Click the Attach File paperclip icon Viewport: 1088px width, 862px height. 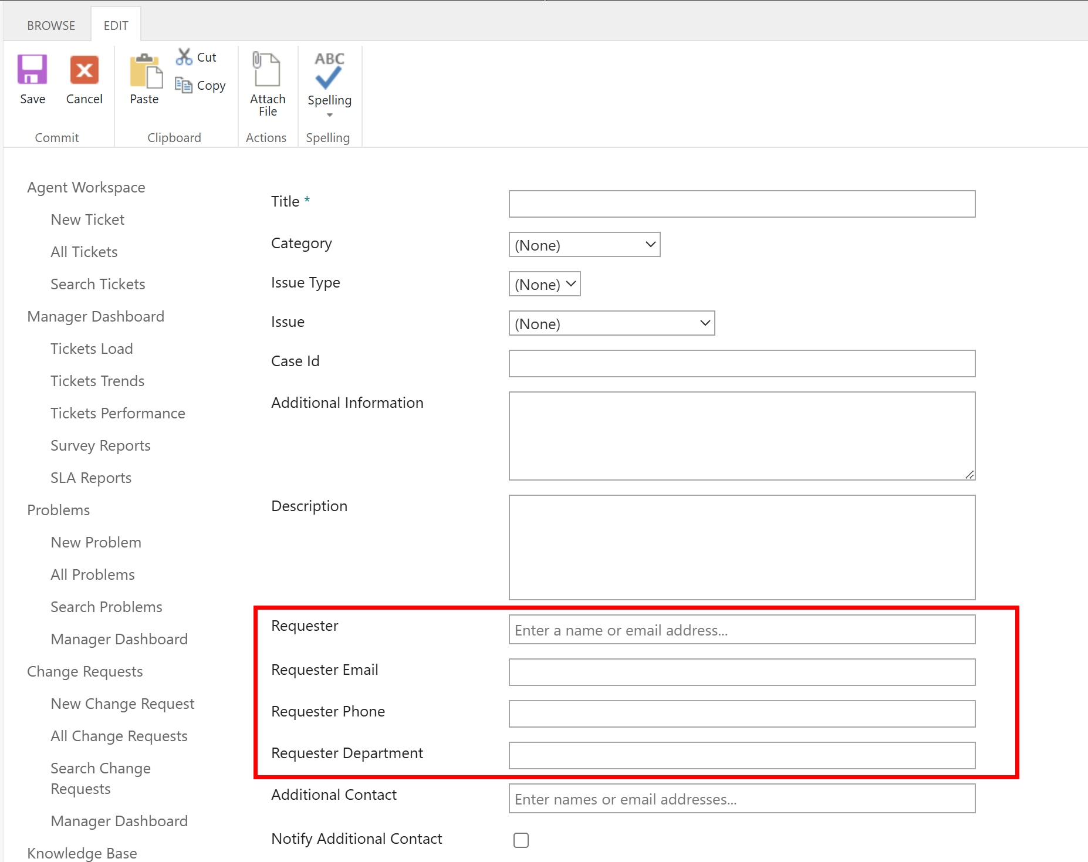tap(266, 69)
